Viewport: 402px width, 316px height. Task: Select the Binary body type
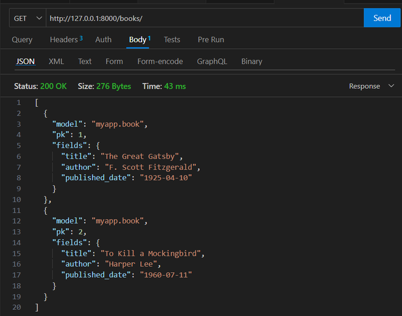[x=252, y=61]
